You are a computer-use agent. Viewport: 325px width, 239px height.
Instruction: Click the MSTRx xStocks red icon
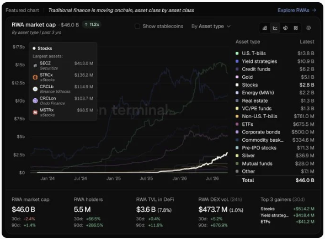click(x=35, y=113)
